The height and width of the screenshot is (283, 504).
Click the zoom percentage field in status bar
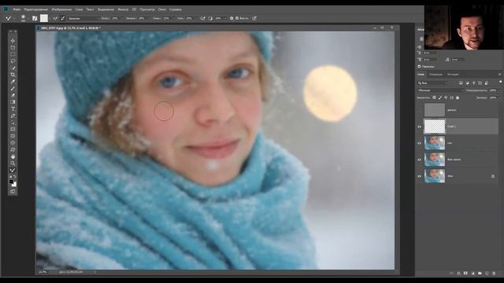(x=43, y=272)
